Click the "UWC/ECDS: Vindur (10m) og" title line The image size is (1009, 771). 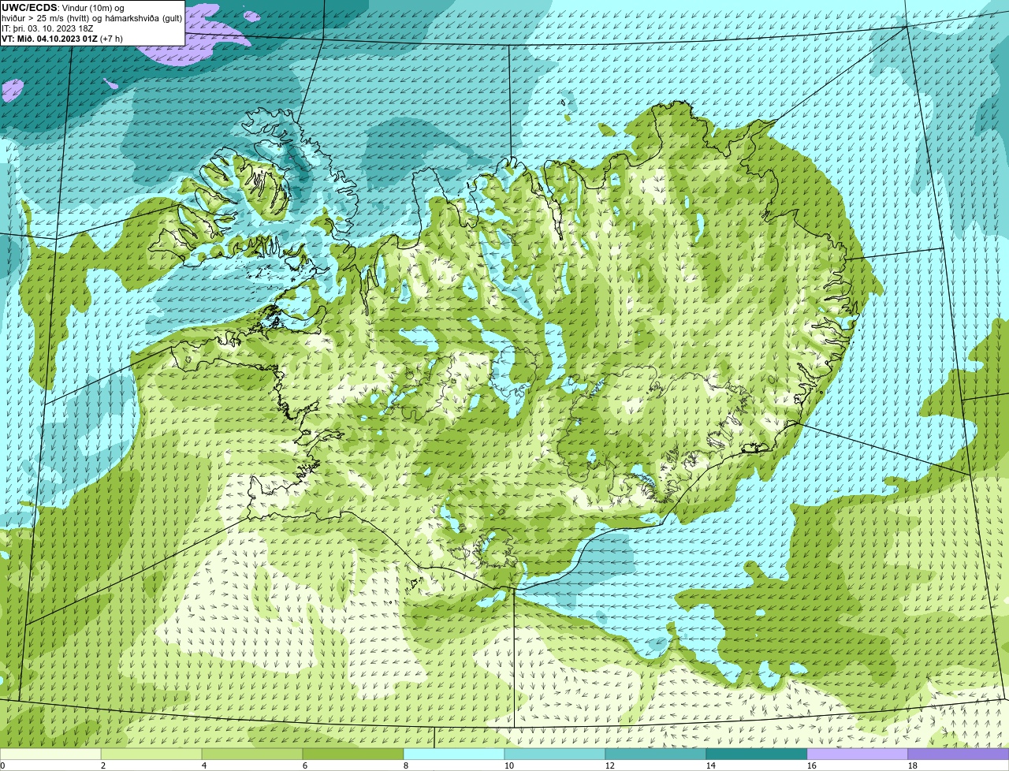coord(63,8)
